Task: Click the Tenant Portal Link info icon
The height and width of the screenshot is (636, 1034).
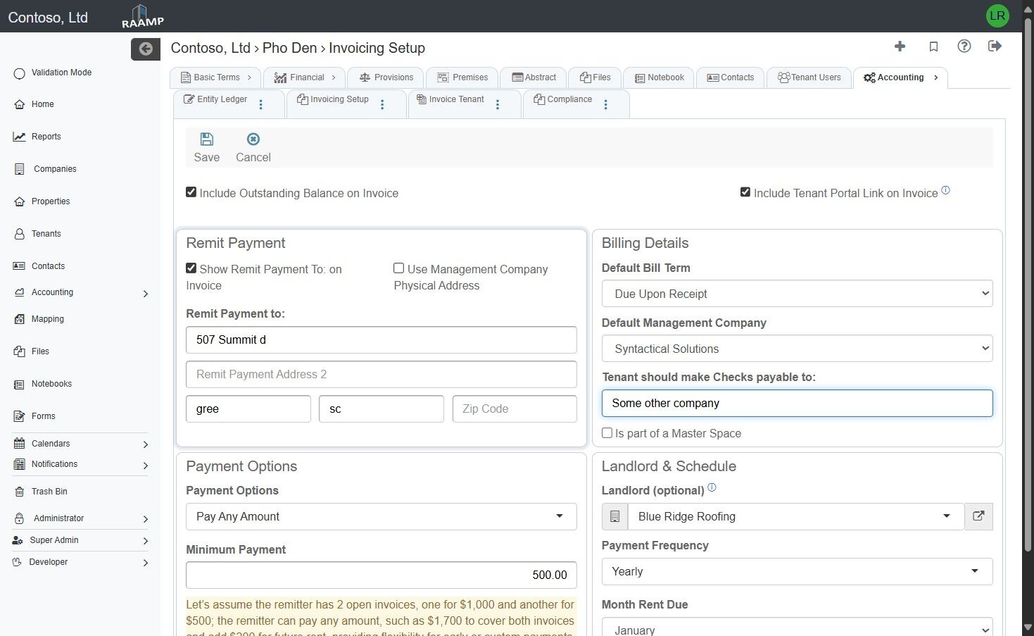Action: [x=945, y=190]
